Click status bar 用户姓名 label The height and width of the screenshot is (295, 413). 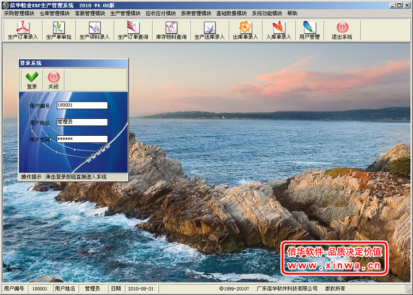(65, 288)
